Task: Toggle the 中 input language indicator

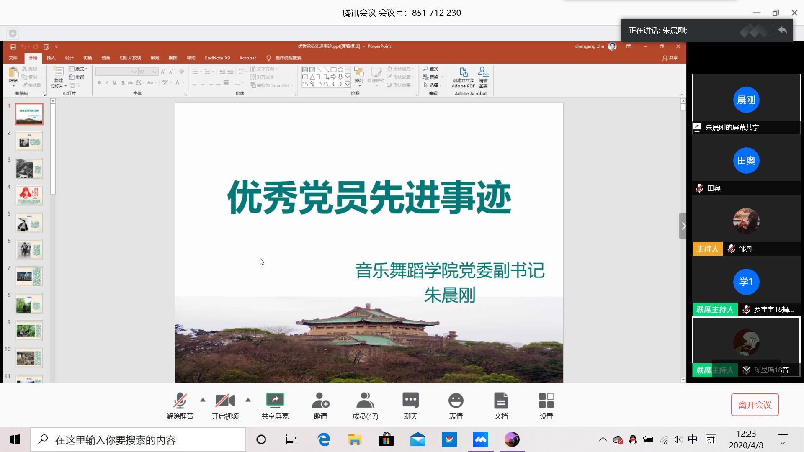Action: point(693,439)
